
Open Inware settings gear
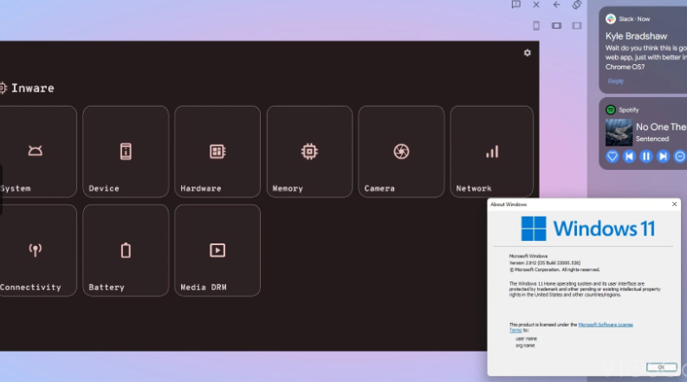point(528,53)
